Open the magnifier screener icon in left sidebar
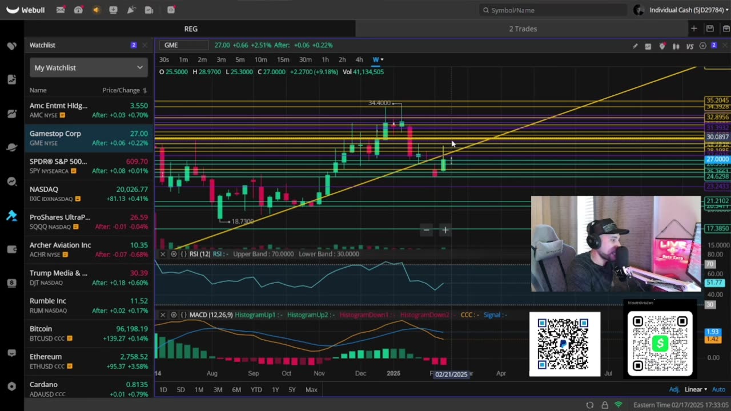 click(x=11, y=182)
